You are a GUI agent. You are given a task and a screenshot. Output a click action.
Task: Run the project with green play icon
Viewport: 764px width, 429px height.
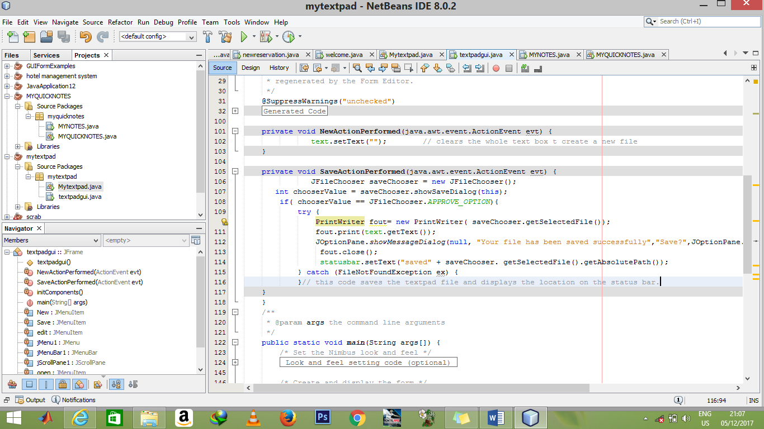point(244,37)
